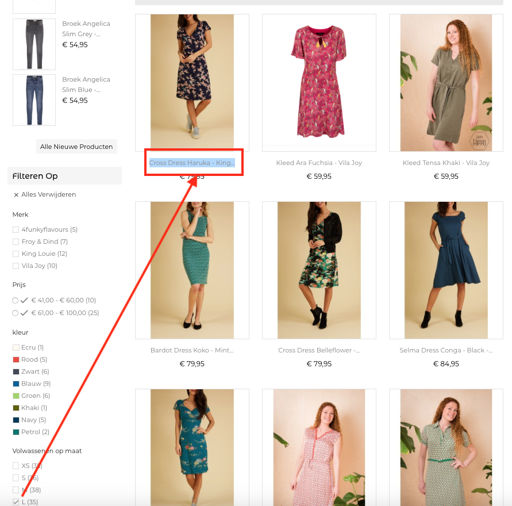View the red patterned dress image
Screen dimensions: 512x506
319,447
